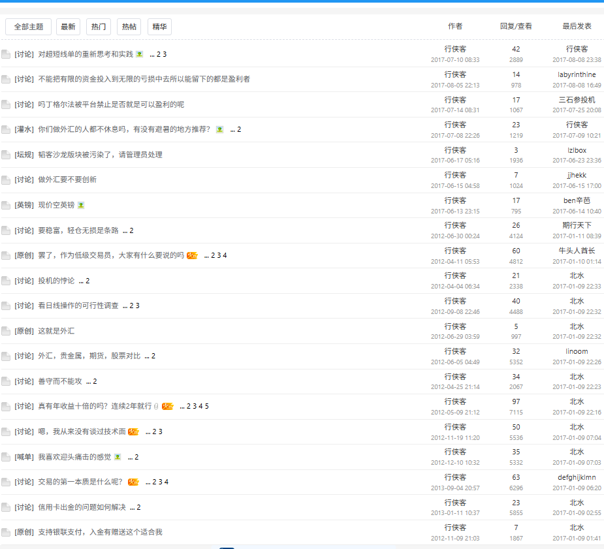This screenshot has height=549, width=604.
Task: Open last poster jjhekk profile
Action: [577, 175]
